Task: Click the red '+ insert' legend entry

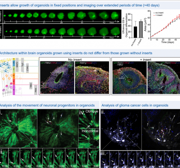Action: click(x=158, y=15)
